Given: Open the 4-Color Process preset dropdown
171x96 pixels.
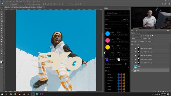Looking at the screenshot, I should (x=113, y=13).
